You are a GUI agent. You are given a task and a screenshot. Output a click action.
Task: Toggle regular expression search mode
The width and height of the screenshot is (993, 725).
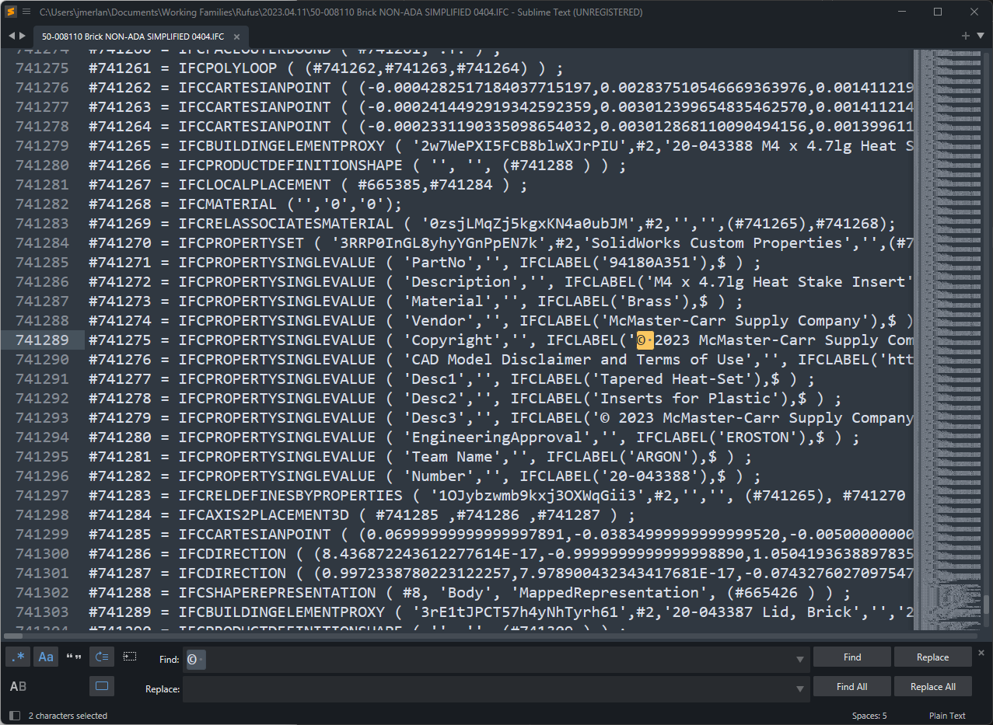(18, 657)
